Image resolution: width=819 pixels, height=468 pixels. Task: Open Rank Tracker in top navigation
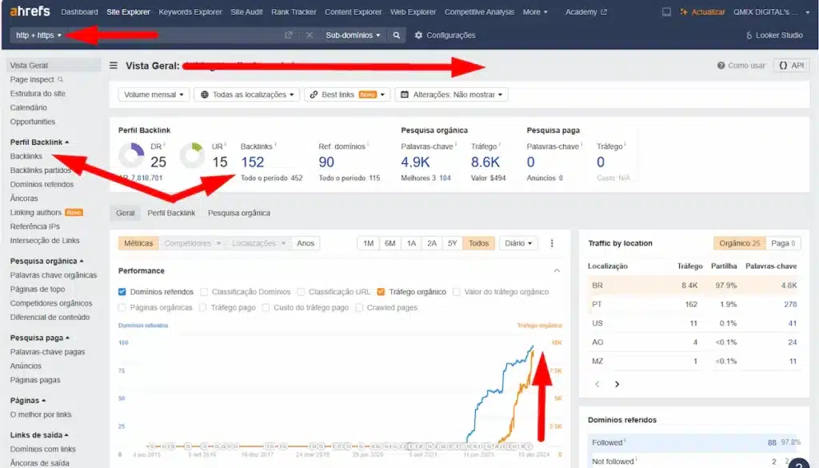click(x=294, y=11)
